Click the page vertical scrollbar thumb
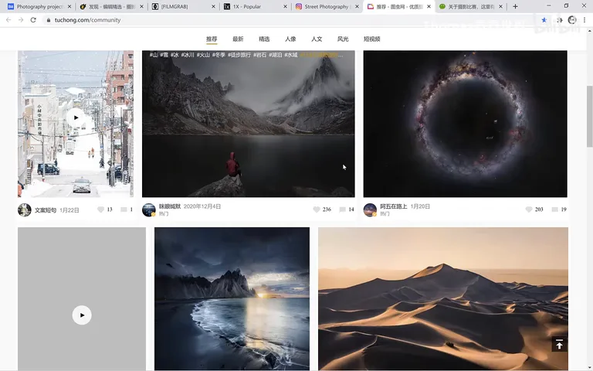 tap(590, 116)
